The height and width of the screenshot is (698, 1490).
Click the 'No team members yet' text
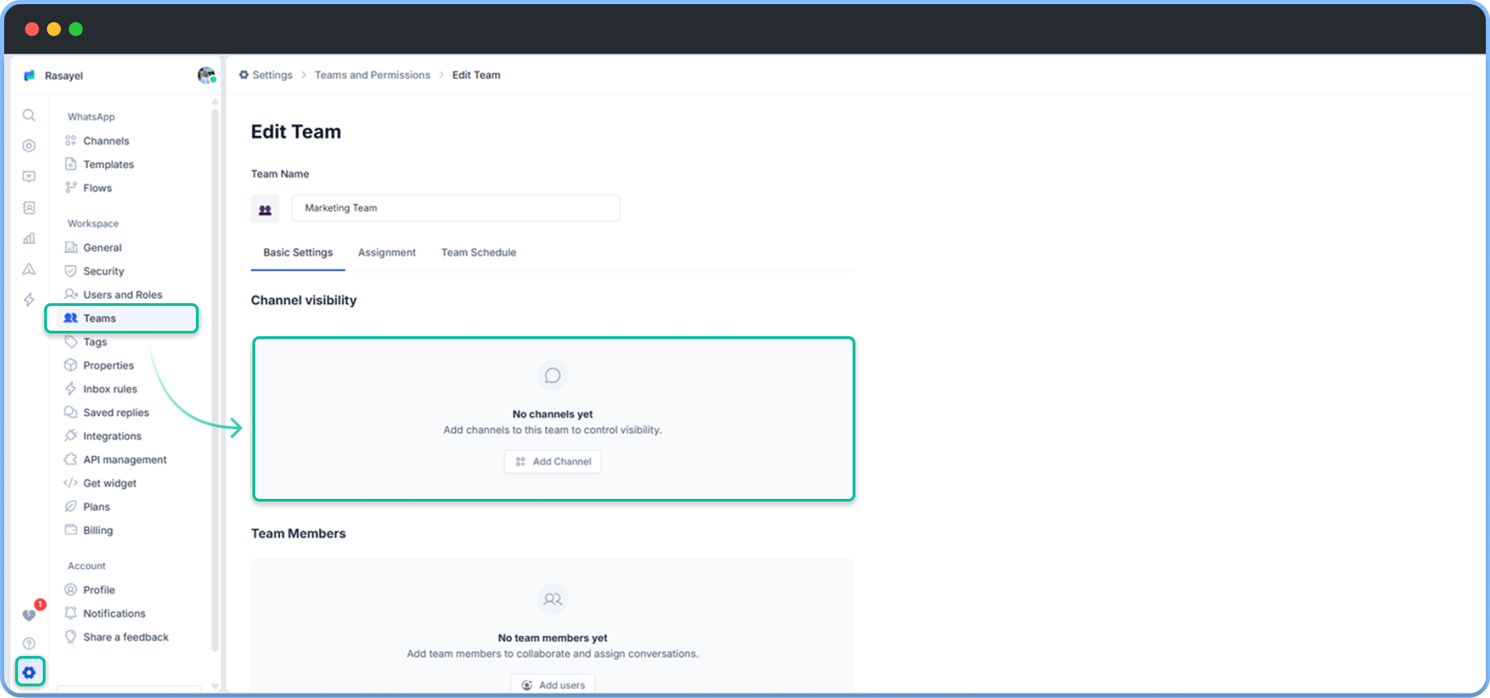[553, 638]
